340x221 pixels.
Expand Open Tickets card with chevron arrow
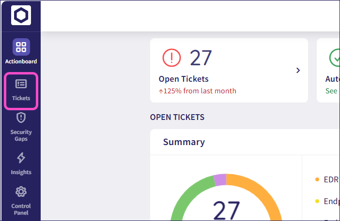(x=298, y=71)
